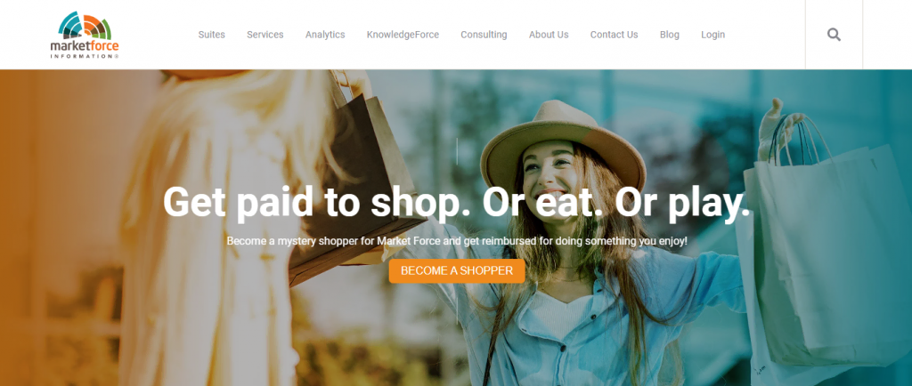
Task: Click the Login link
Action: point(713,35)
